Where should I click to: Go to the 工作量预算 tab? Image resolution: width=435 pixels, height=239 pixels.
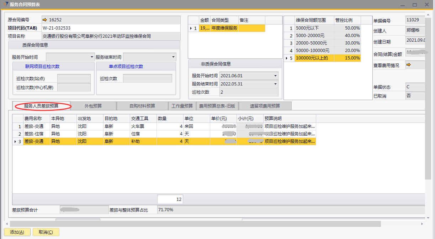coord(182,106)
